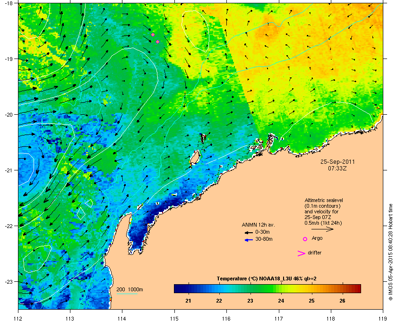Click the 'drifter' legend label
The width and height of the screenshot is (397, 321).
(x=314, y=253)
